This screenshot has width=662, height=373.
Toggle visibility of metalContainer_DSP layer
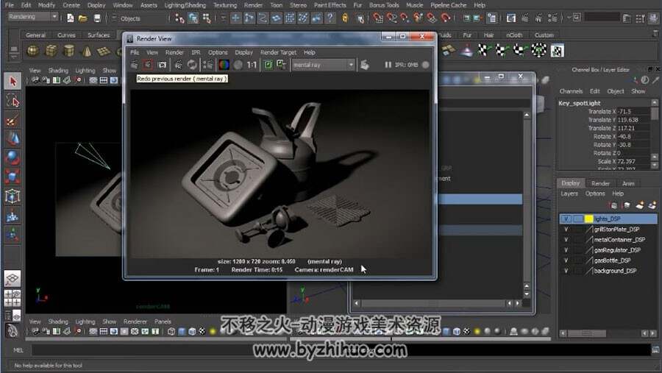coord(566,240)
